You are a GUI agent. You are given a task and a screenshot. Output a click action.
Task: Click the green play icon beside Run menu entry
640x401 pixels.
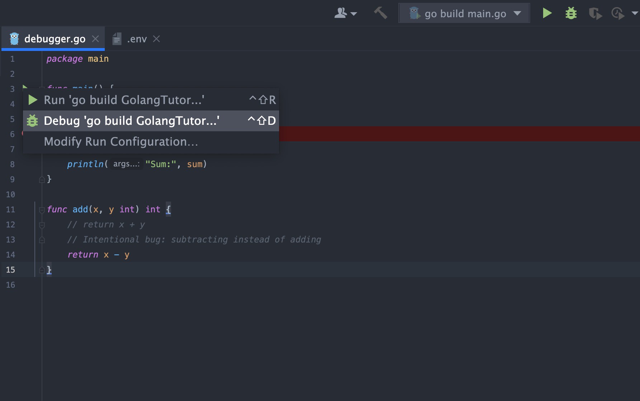pos(32,100)
